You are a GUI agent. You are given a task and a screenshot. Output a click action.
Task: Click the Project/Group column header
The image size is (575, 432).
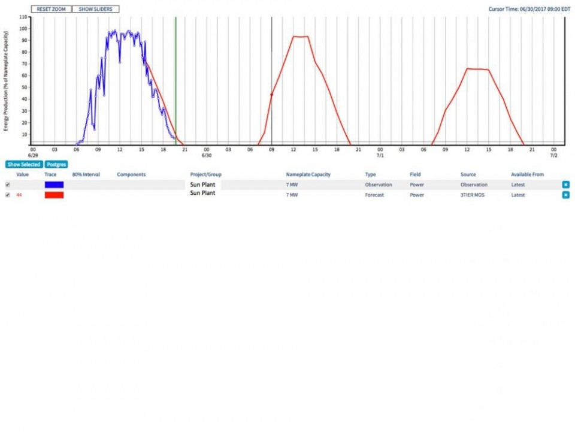pyautogui.click(x=205, y=174)
